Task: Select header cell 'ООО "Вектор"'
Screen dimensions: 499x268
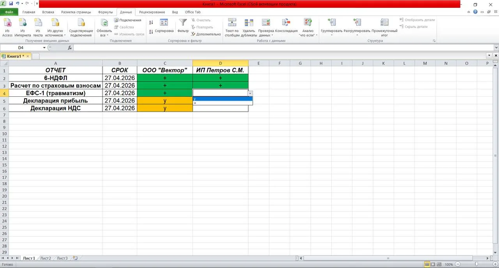Action: click(165, 70)
